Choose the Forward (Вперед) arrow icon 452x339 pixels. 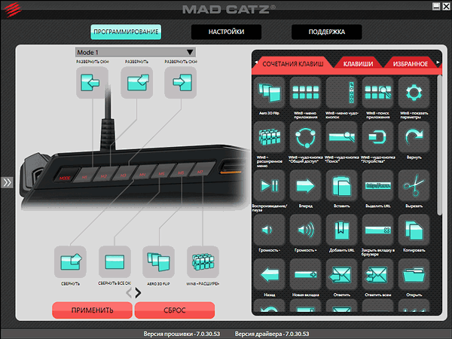306,185
